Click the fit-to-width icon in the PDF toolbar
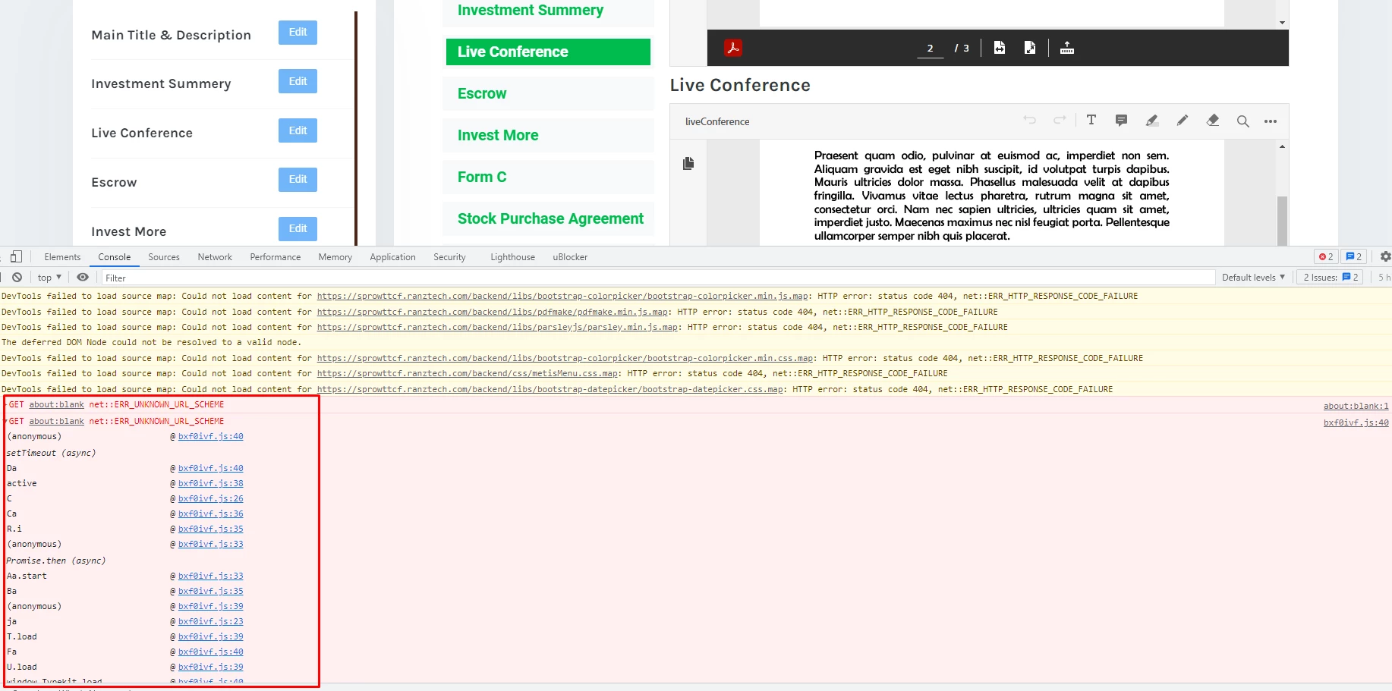Image resolution: width=1392 pixels, height=691 pixels. [1000, 48]
